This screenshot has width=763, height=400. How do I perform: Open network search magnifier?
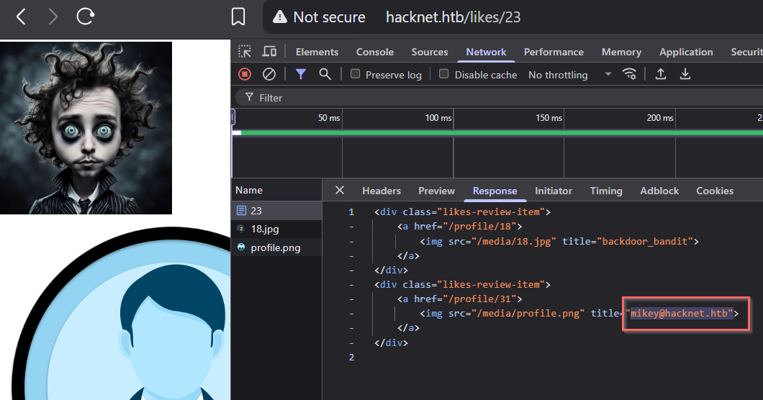pos(325,74)
